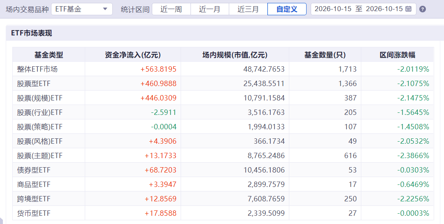
Task: Select the 自定义 interval tab
Action: tap(287, 9)
